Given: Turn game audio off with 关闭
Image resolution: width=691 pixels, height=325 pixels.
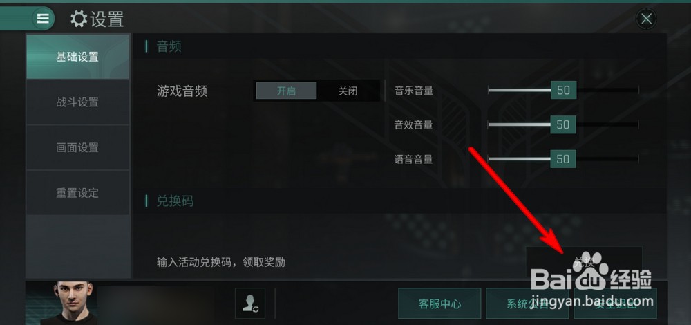Looking at the screenshot, I should click(348, 91).
